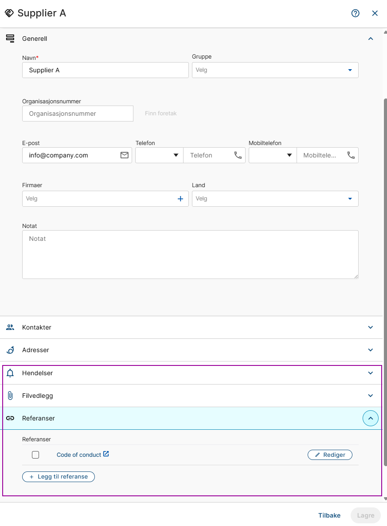Expand the Kontakter section
The height and width of the screenshot is (526, 387).
coord(191,327)
